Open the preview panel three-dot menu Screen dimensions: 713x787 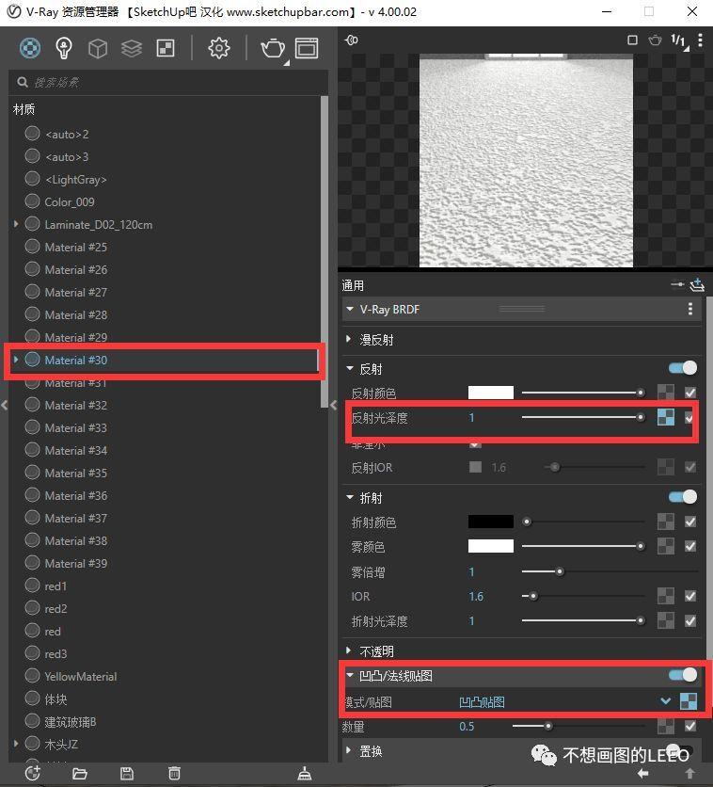(700, 40)
